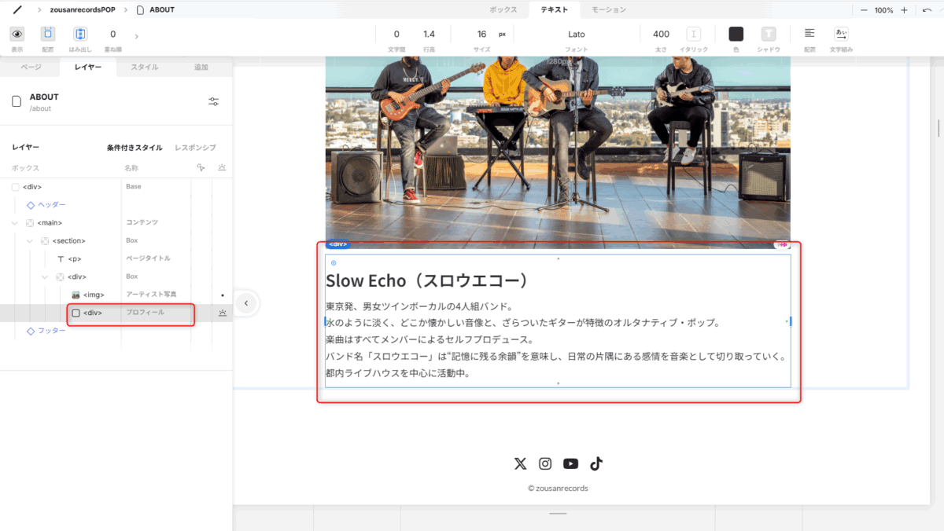
Task: Open the text color swatch
Action: 736,34
